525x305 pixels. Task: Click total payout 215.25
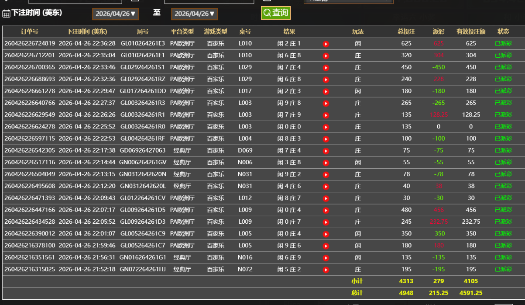439,293
